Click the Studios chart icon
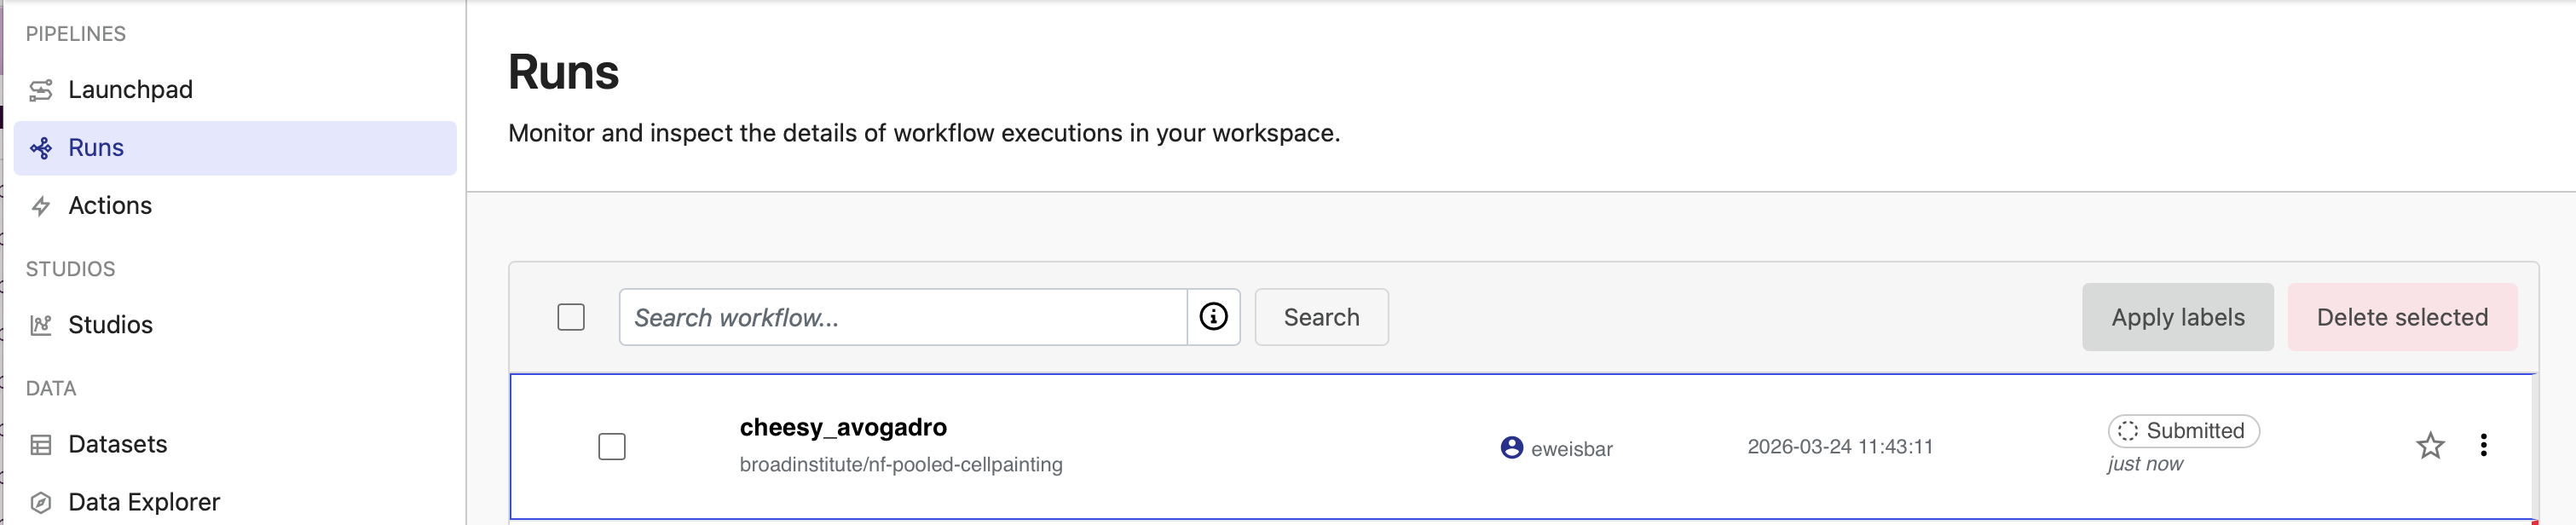This screenshot has width=2576, height=525. pyautogui.click(x=40, y=324)
